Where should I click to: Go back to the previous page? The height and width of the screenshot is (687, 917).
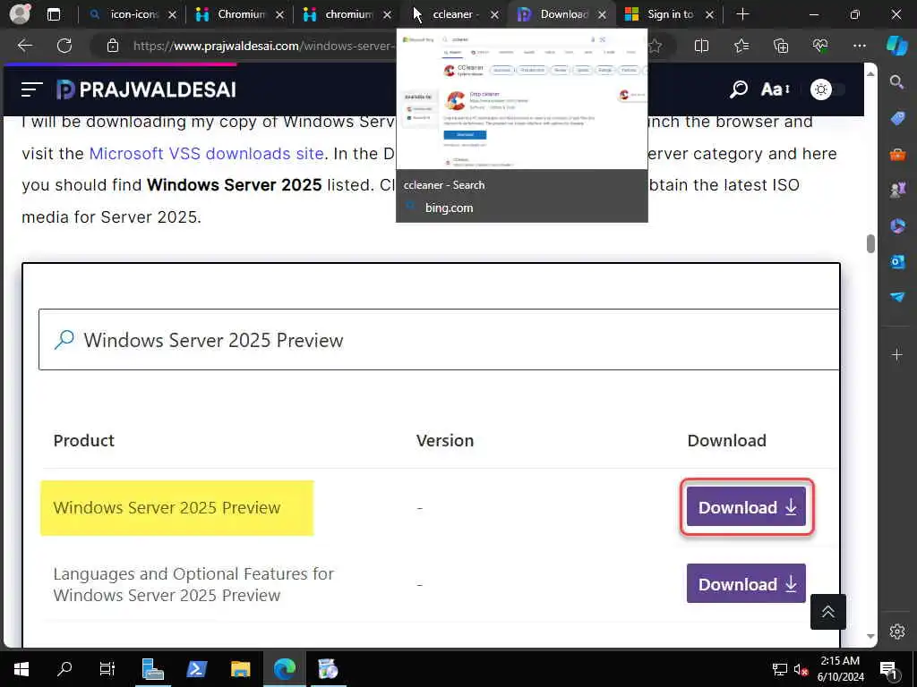(x=25, y=46)
